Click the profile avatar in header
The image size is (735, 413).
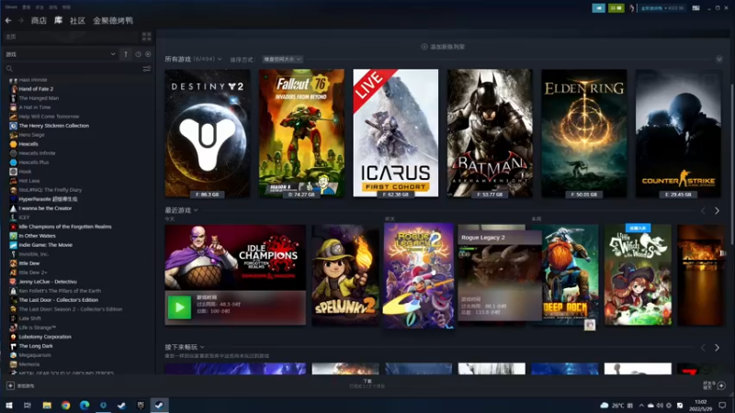(632, 8)
